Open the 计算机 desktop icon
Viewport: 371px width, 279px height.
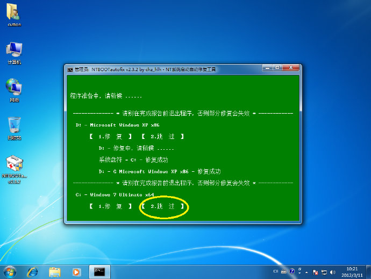14,53
